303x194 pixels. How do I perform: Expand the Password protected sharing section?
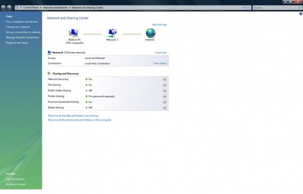[165, 102]
